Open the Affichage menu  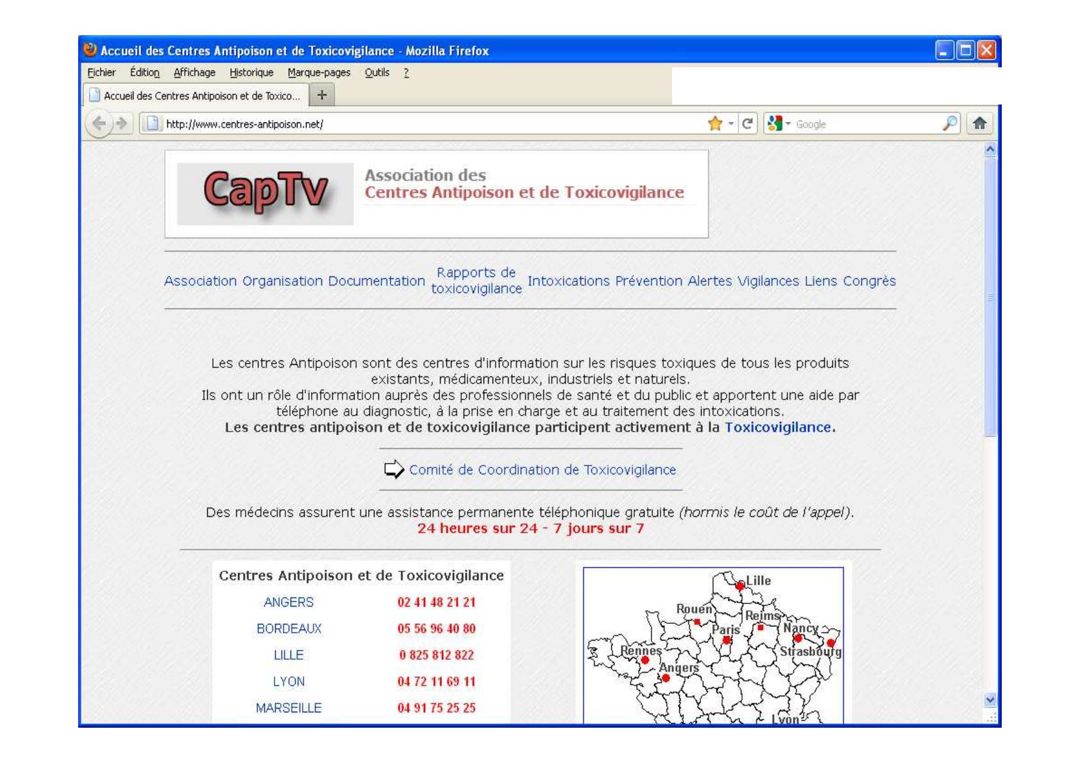(x=194, y=72)
